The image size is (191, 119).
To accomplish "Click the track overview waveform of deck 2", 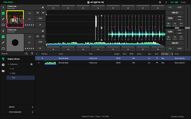I will click(x=105, y=43).
